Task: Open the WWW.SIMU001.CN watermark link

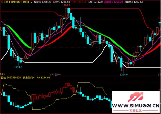Action: coord(135,106)
